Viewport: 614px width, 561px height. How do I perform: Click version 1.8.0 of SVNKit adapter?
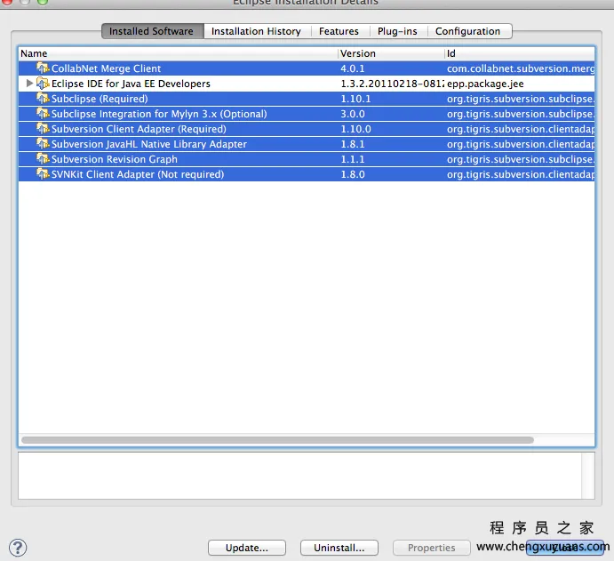coord(353,174)
